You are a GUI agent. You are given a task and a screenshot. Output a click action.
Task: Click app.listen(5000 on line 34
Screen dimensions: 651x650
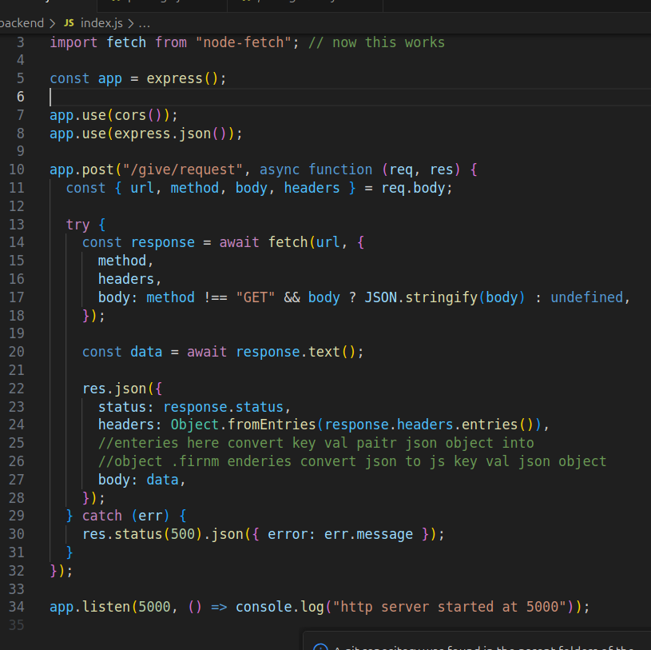[x=110, y=607]
